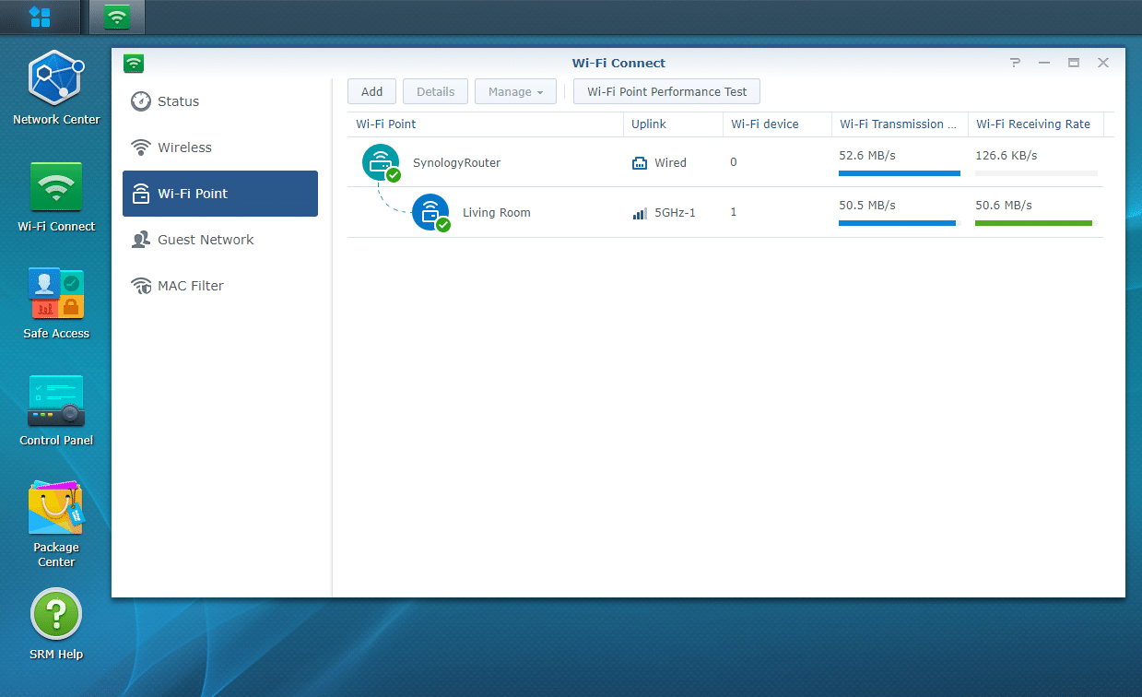1142x697 pixels.
Task: Select the MAC Filter section
Action: [190, 286]
